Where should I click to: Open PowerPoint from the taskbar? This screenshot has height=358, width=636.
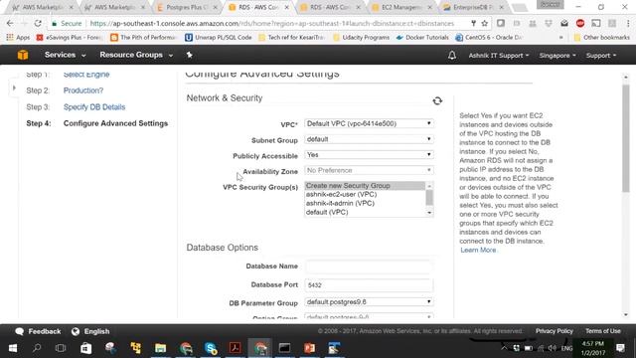309,348
